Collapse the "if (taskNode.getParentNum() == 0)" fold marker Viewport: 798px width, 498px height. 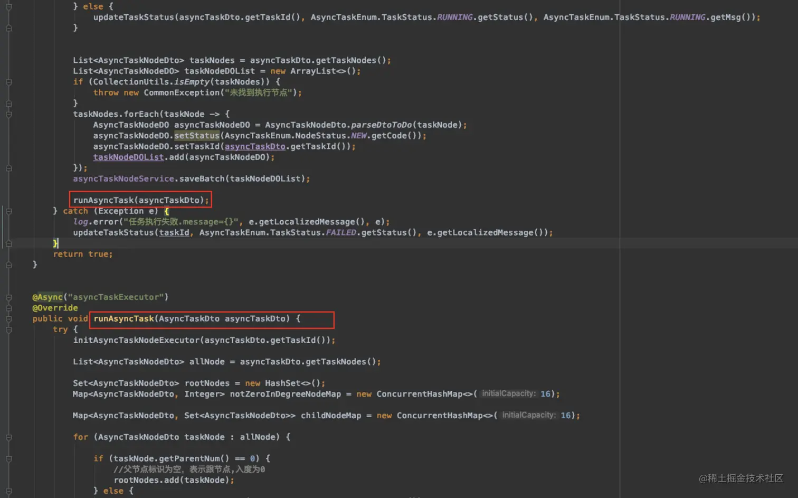click(x=9, y=459)
